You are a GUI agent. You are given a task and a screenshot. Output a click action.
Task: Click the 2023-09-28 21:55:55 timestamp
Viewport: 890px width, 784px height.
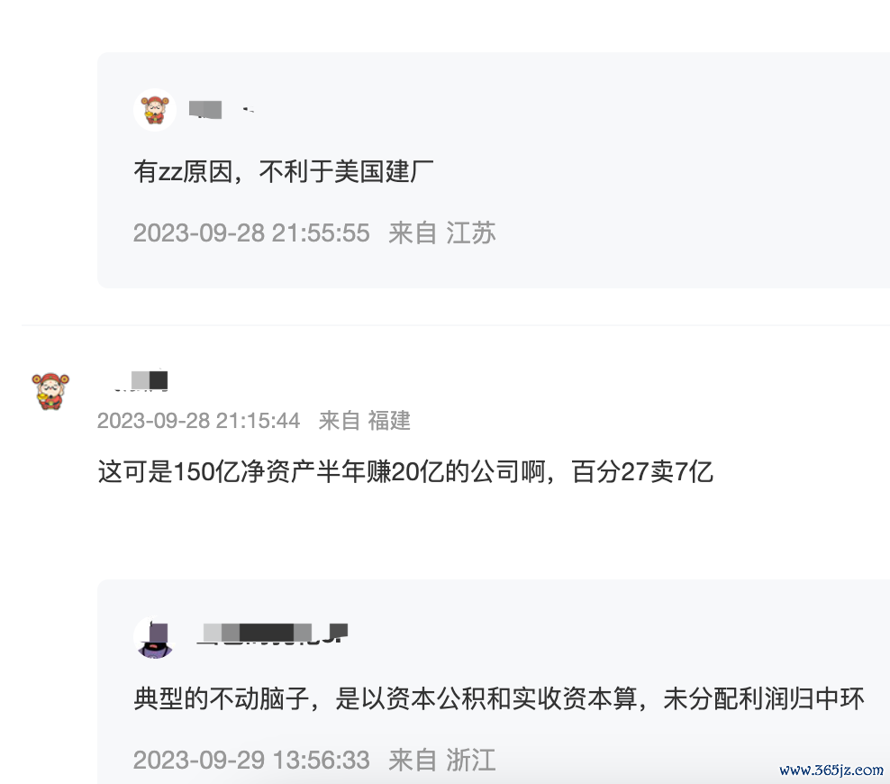point(251,232)
